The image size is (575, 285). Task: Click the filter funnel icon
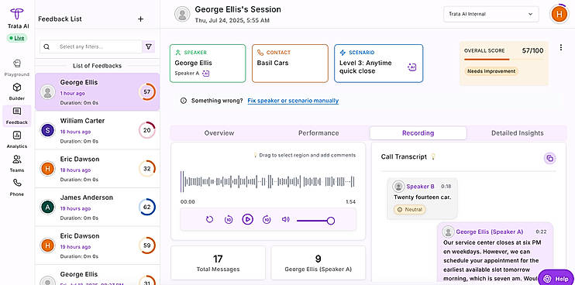pyautogui.click(x=149, y=46)
